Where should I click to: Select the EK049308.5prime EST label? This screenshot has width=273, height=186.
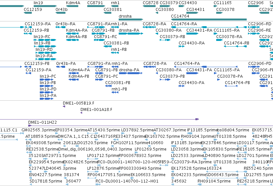coord(43,143)
